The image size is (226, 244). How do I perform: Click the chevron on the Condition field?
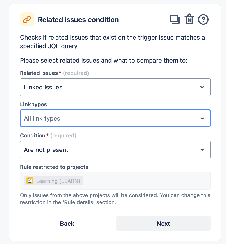click(202, 150)
